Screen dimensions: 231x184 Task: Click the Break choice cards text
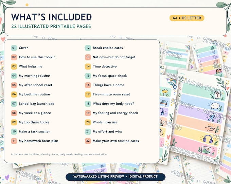coord(108,48)
